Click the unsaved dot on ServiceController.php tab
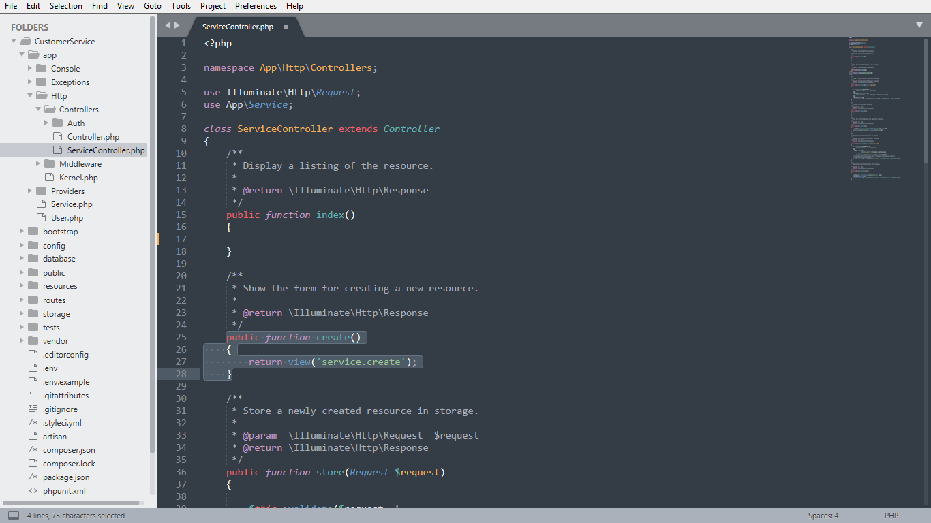The image size is (931, 523). tap(286, 27)
